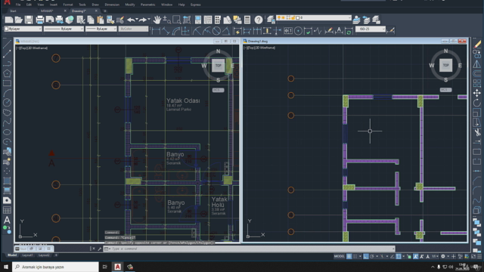Expand the Redo history arrow
The width and height of the screenshot is (484, 272).
149,20
